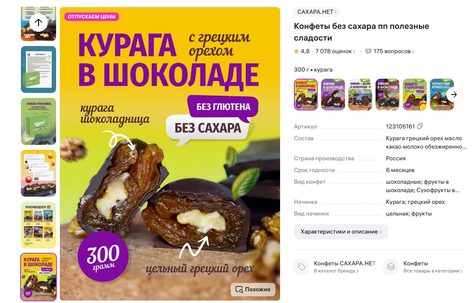Expand the 7 078 оценок reviews
476x303 pixels.
click(335, 51)
